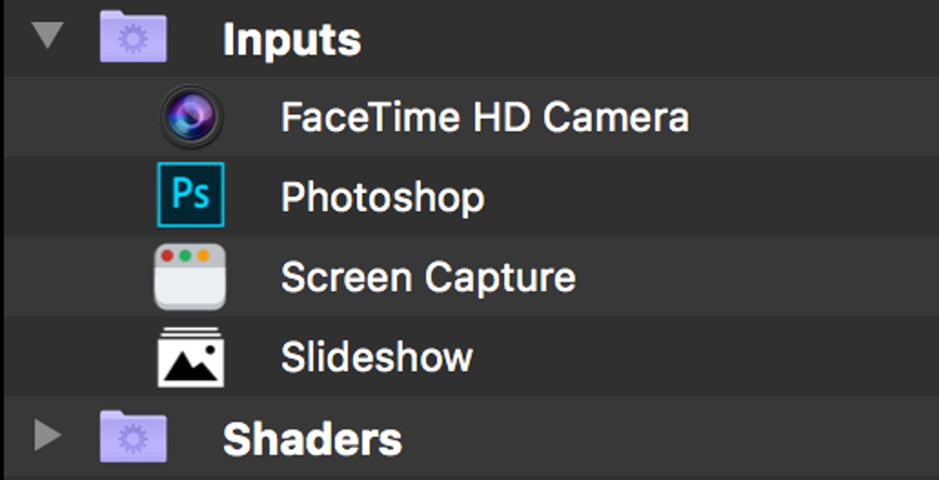The height and width of the screenshot is (480, 939).
Task: Select the Slideshow input label
Action: click(377, 358)
